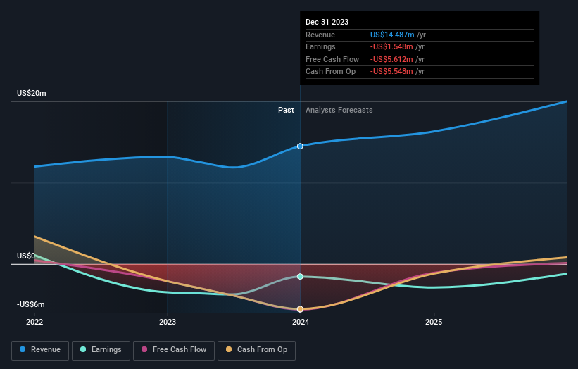
Task: Click the 2025 x-axis label
Action: [434, 323]
